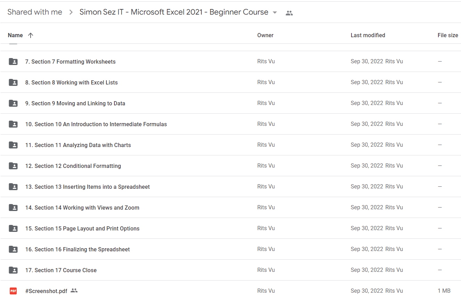Click the shared folder icon for Section 11
461x300 pixels.
tap(13, 145)
